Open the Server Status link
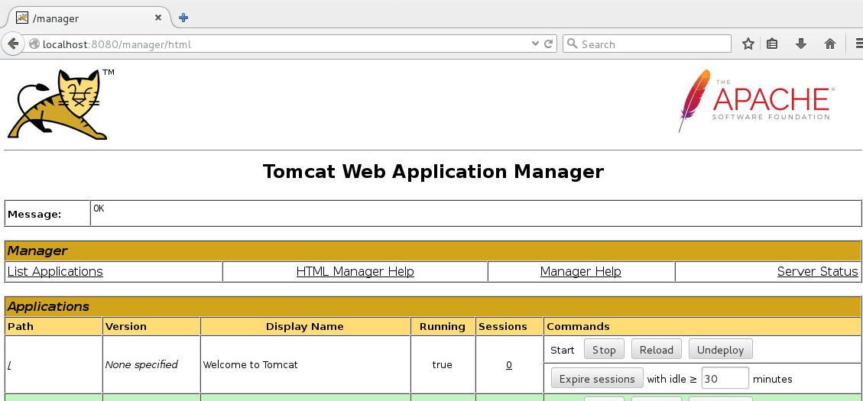This screenshot has width=863, height=401. click(817, 272)
